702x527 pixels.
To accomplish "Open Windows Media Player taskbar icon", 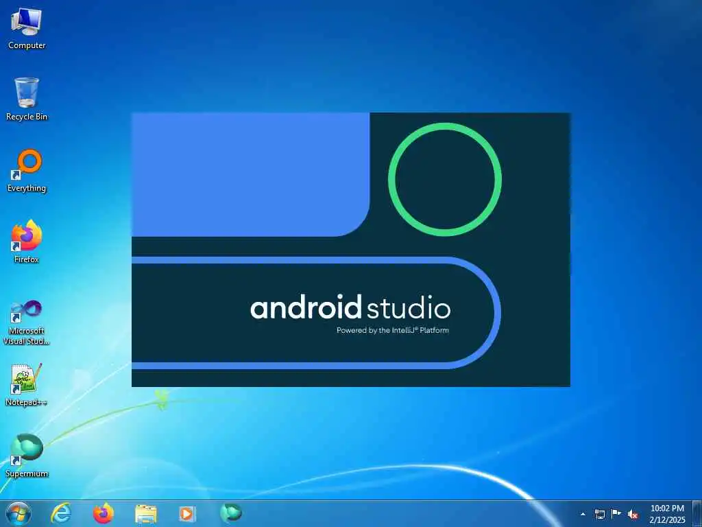I will 186,513.
